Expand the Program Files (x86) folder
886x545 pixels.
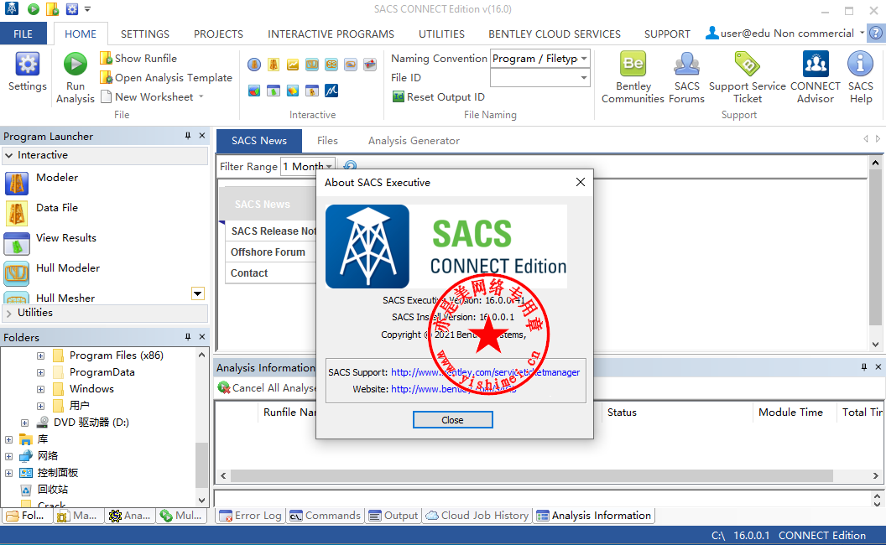40,356
